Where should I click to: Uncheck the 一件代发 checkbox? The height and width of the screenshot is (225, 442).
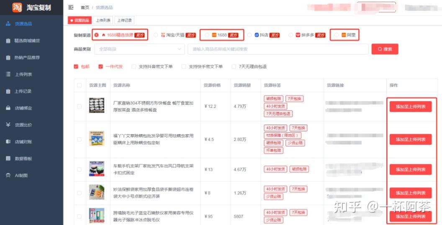point(100,66)
